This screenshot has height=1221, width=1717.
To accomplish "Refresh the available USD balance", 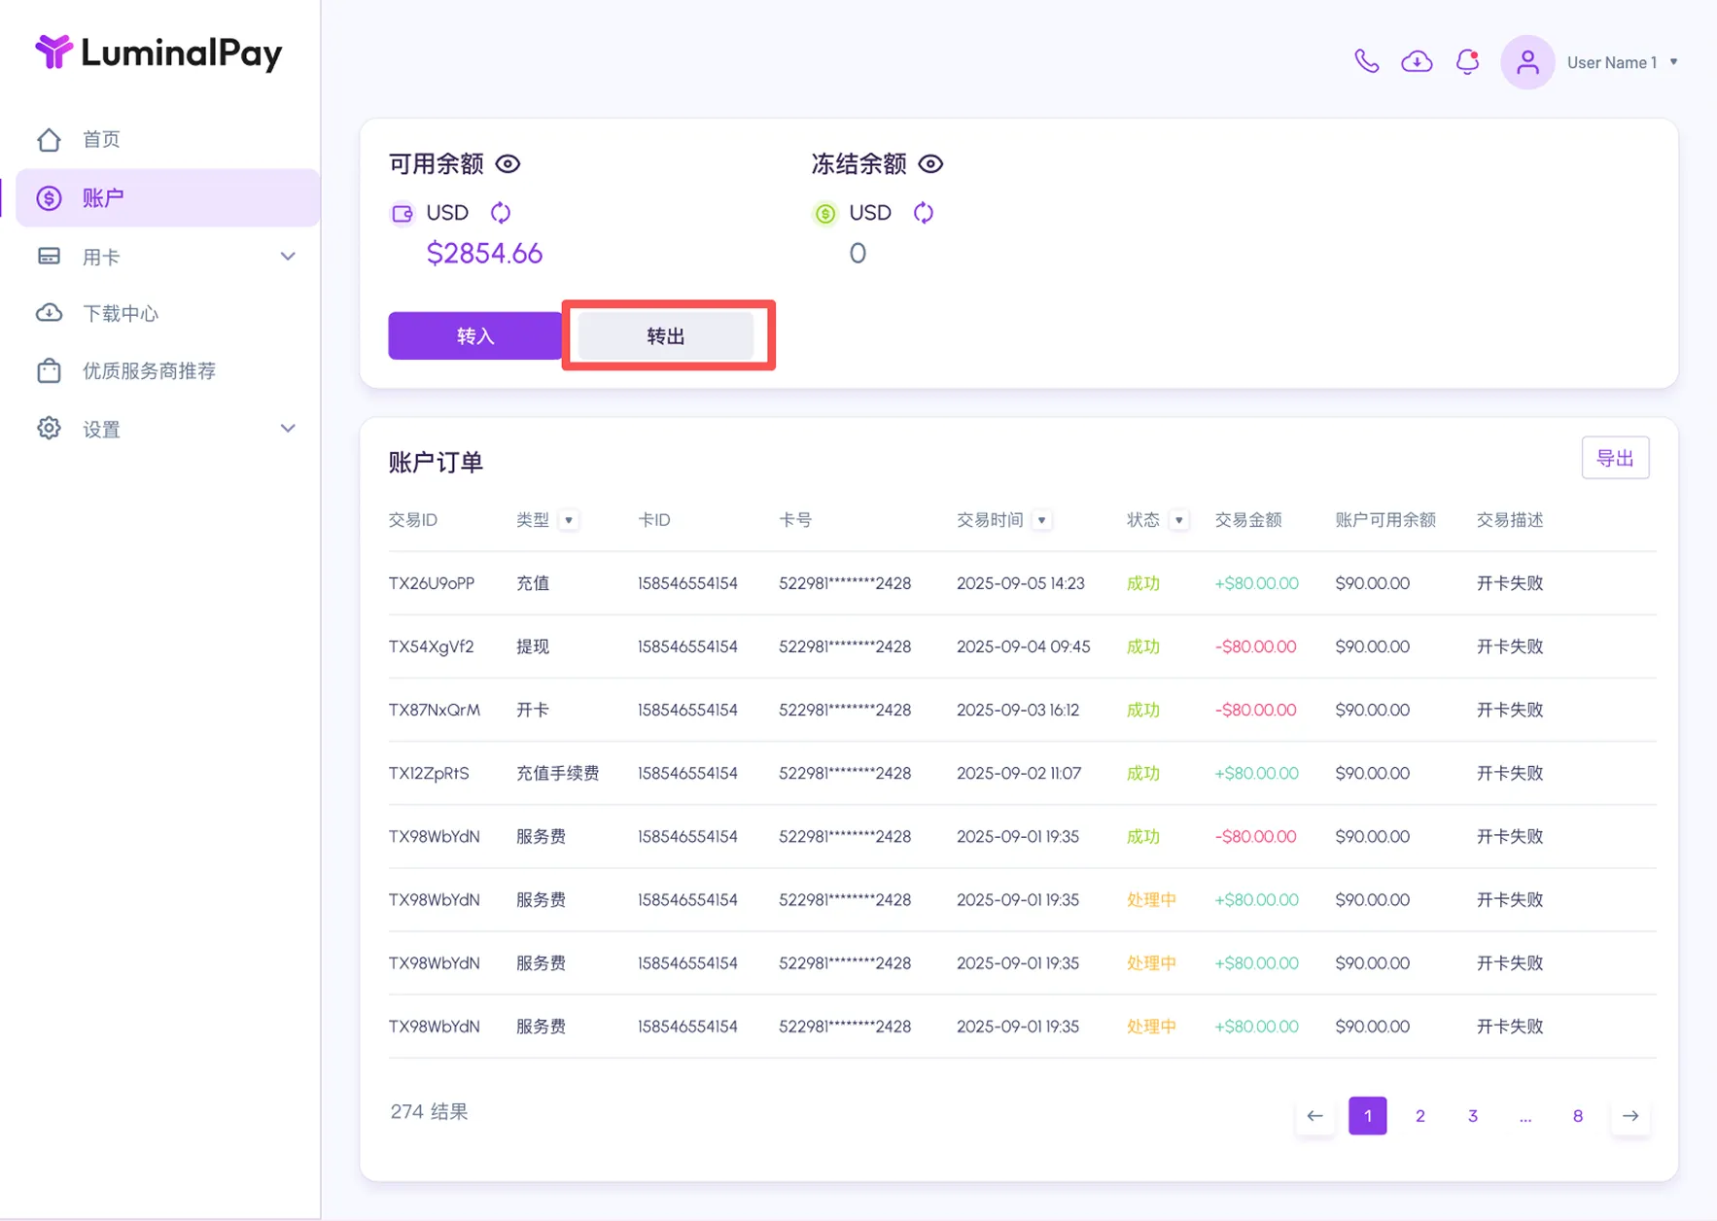I will coord(500,212).
